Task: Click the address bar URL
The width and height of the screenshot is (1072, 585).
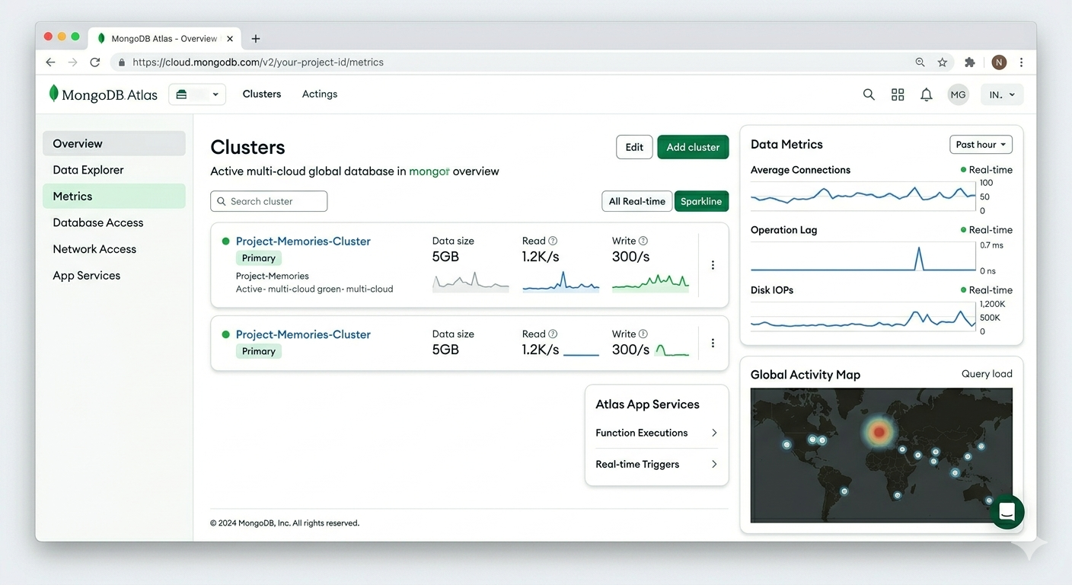Action: 258,62
